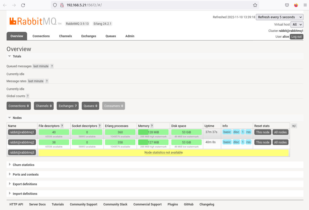
Task: Change Queued messages last minute range
Action: (41, 66)
